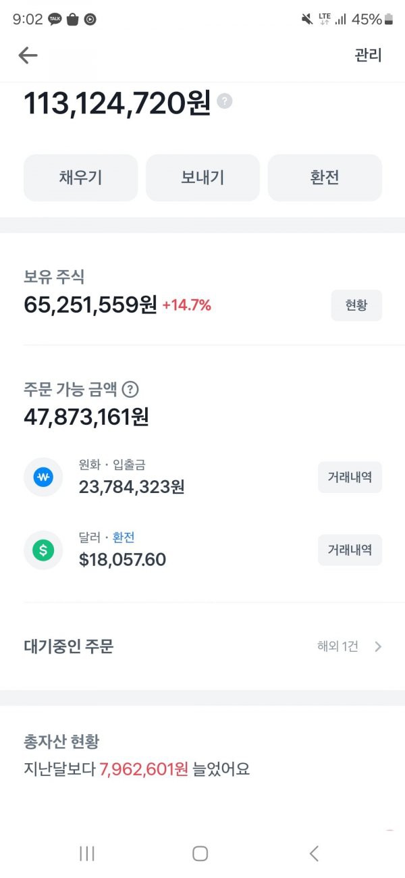This screenshot has height=878, width=405.
Task: Tap the 채우기 button
Action: click(x=80, y=178)
